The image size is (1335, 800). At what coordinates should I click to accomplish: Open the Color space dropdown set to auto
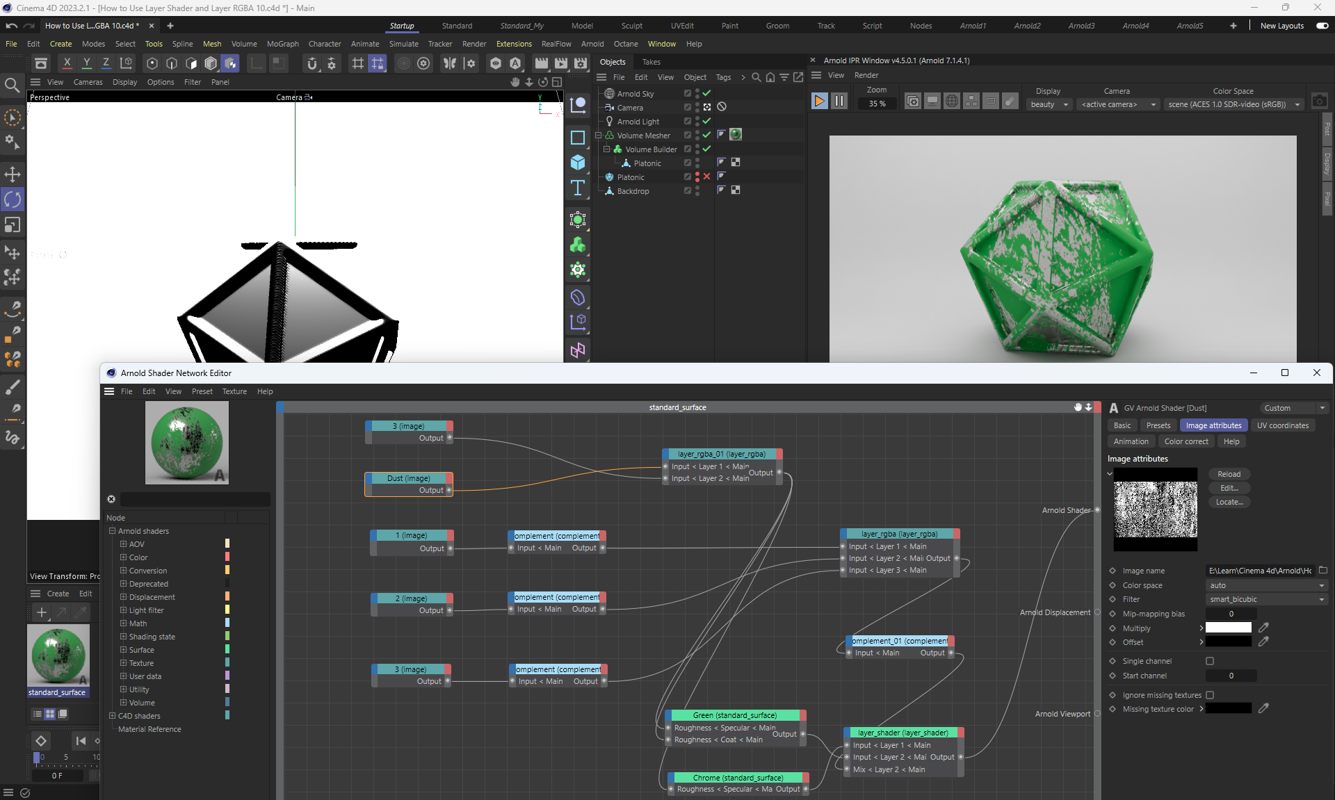[x=1267, y=585]
